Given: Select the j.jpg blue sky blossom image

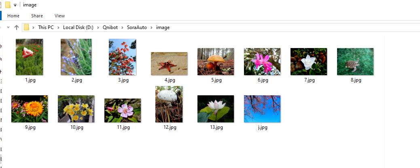Looking at the screenshot, I should point(262,109).
